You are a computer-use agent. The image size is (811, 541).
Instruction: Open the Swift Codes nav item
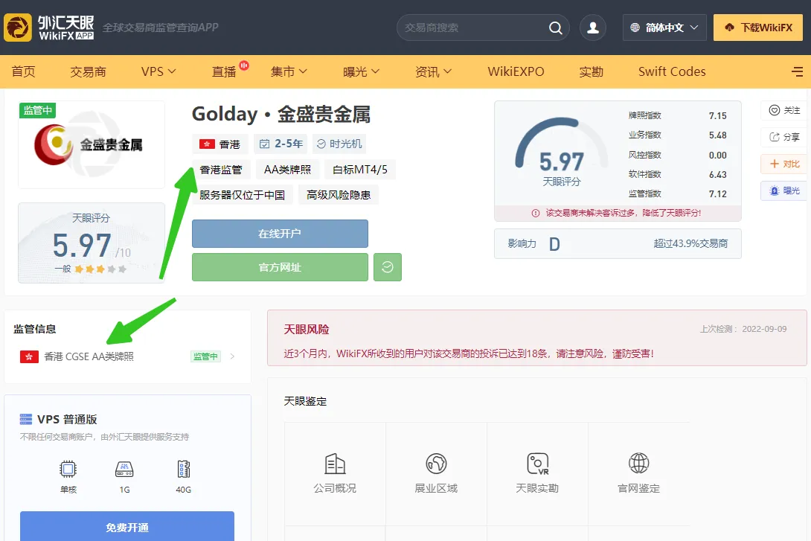pyautogui.click(x=672, y=71)
